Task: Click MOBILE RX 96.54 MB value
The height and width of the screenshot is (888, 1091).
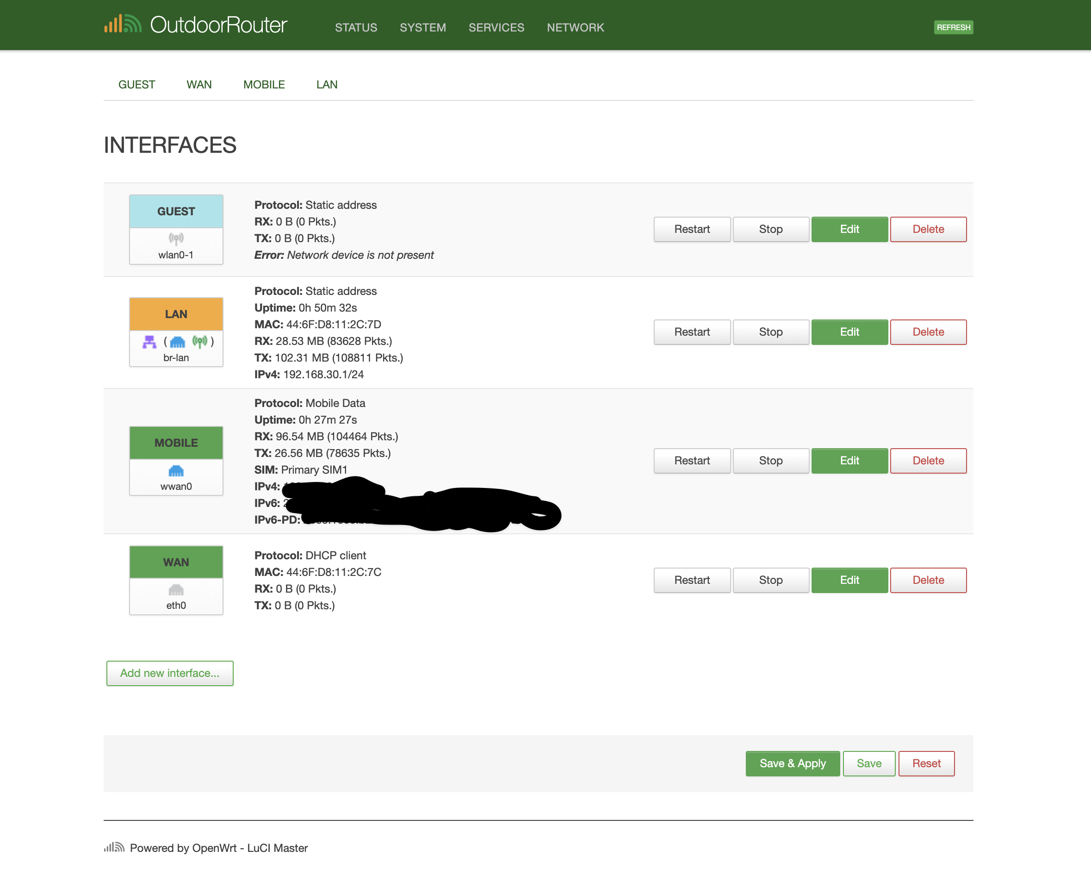Action: 337,436
